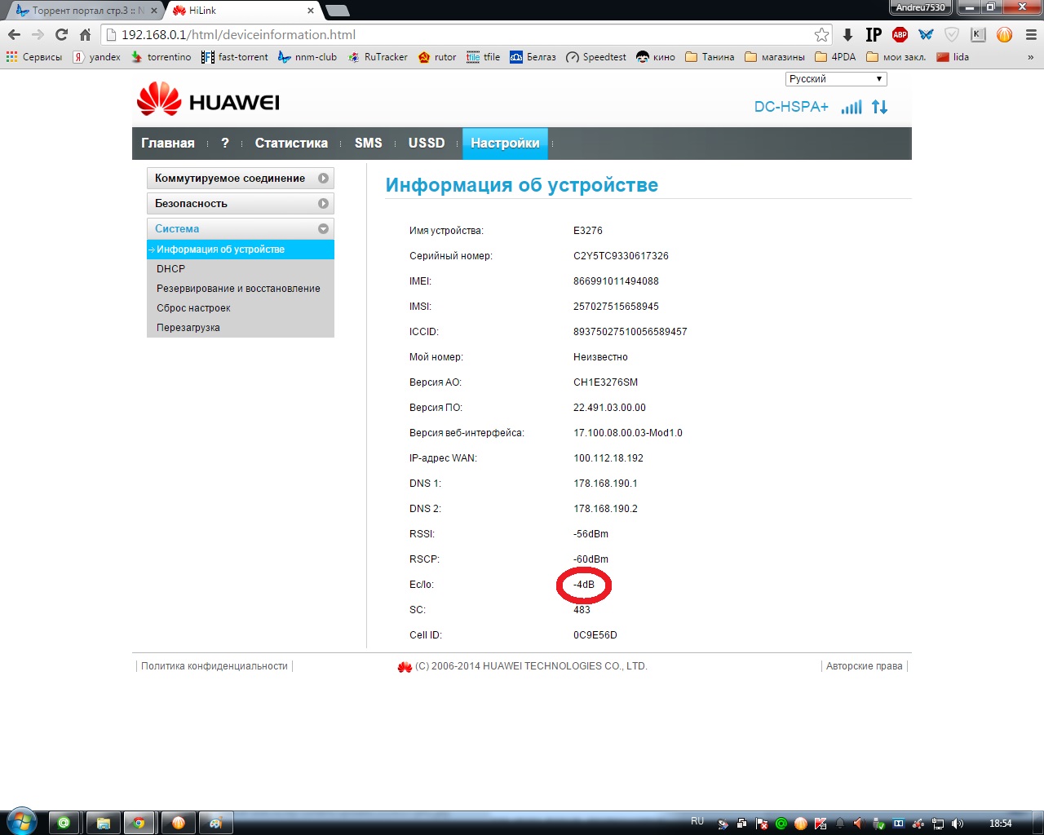Click the Huawei logo
Image resolution: width=1044 pixels, height=835 pixels.
click(208, 99)
